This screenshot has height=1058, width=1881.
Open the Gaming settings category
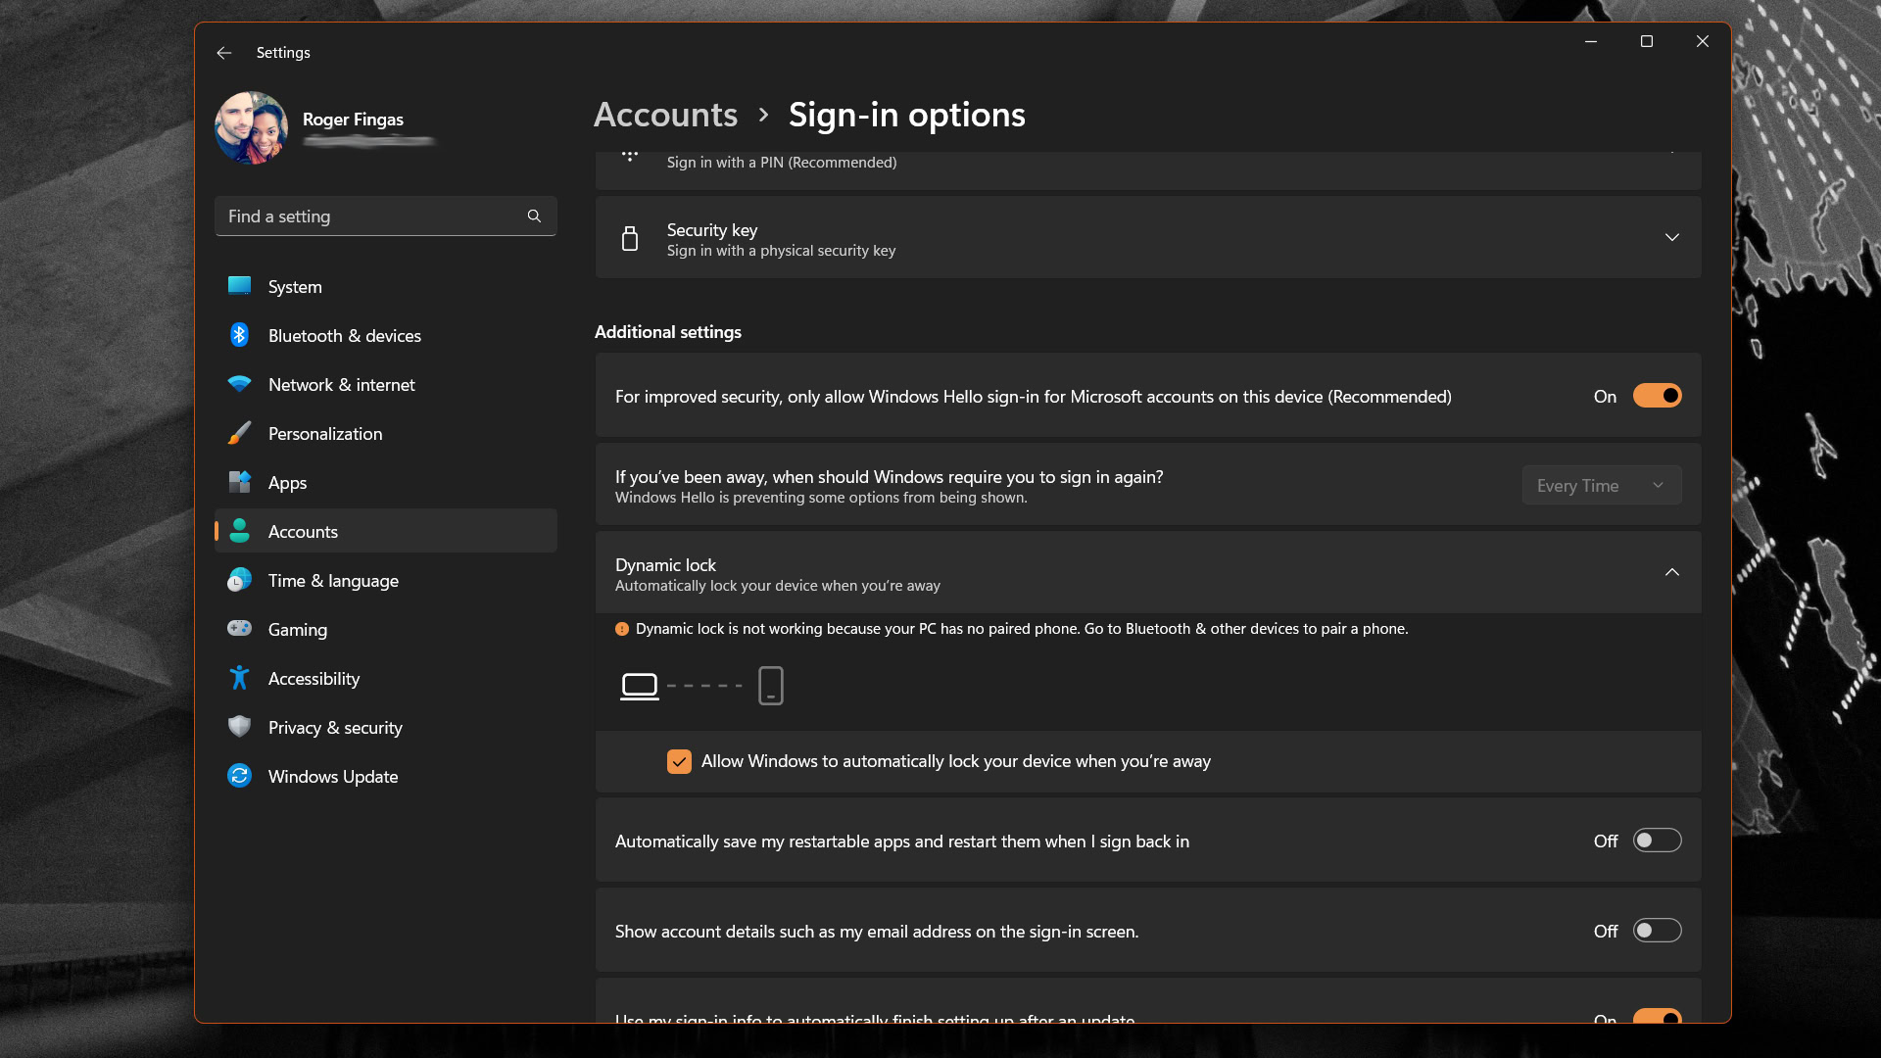coord(297,630)
